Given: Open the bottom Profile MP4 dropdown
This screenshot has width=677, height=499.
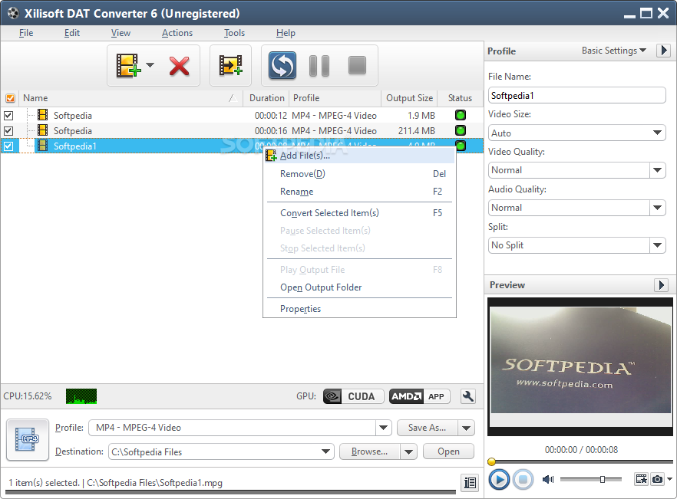Looking at the screenshot, I should (x=383, y=428).
